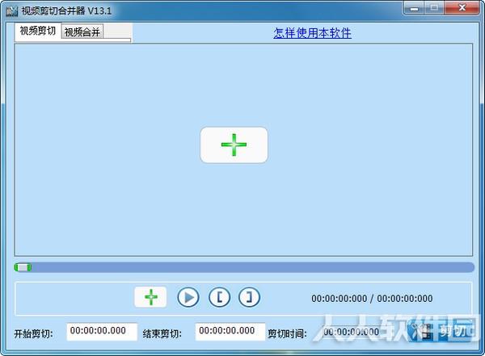Switch to the 视频剪切 tab
Image resolution: width=485 pixels, height=356 pixels.
click(x=37, y=31)
